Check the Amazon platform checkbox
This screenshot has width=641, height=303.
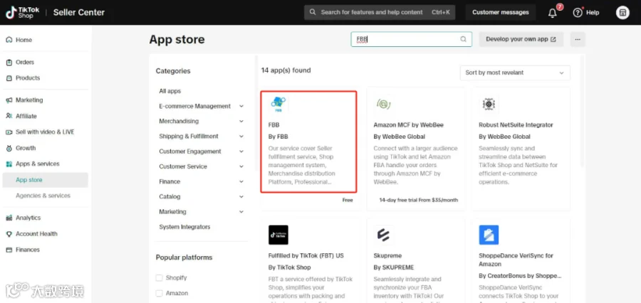159,293
